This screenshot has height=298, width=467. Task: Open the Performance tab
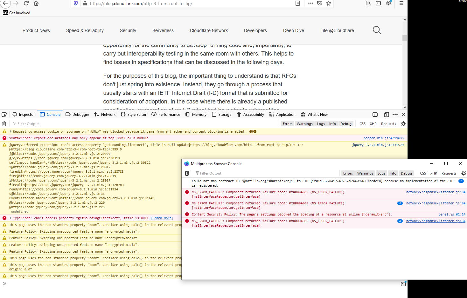coord(166,115)
